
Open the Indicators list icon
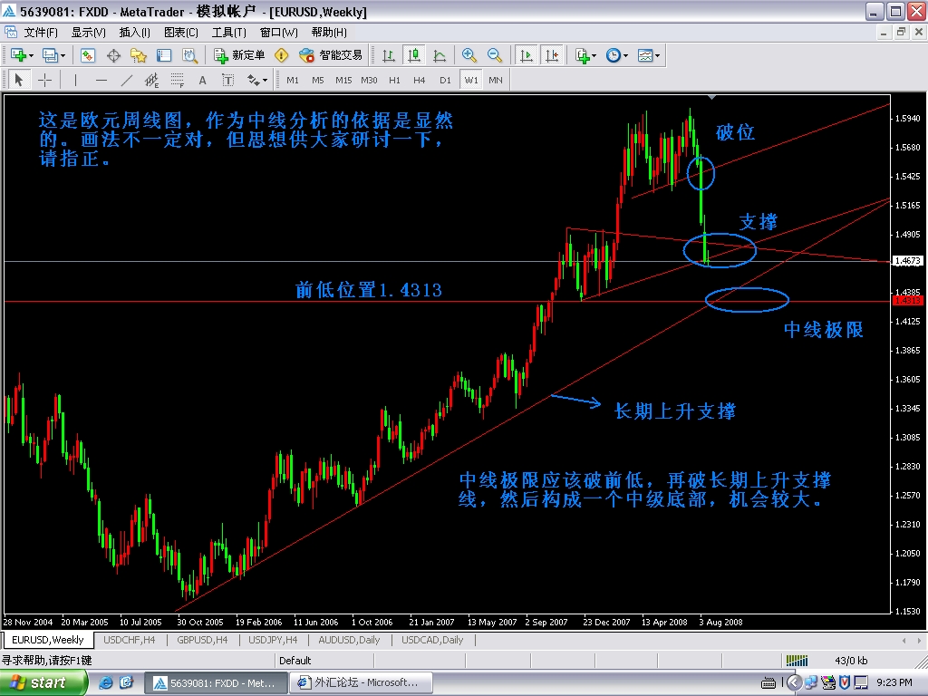(583, 55)
